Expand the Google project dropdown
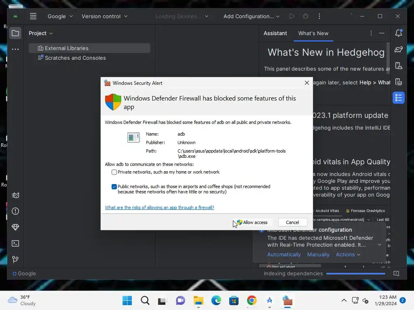This screenshot has width=414, height=310. point(60,16)
